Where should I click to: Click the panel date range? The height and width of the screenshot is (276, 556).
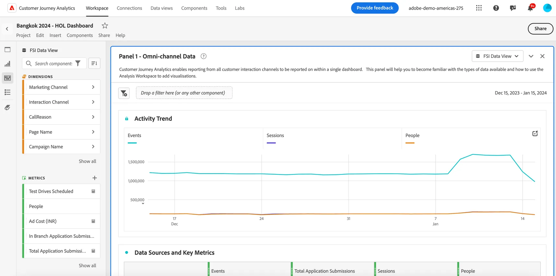(521, 93)
